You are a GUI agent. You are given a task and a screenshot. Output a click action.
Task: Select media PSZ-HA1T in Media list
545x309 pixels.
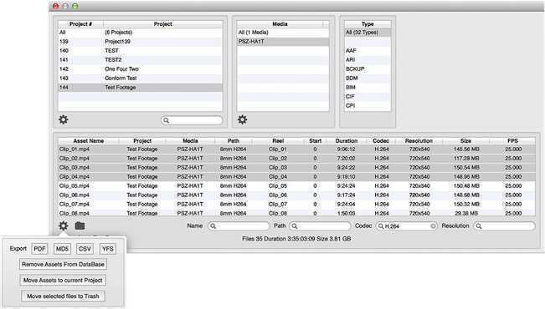pyautogui.click(x=283, y=42)
